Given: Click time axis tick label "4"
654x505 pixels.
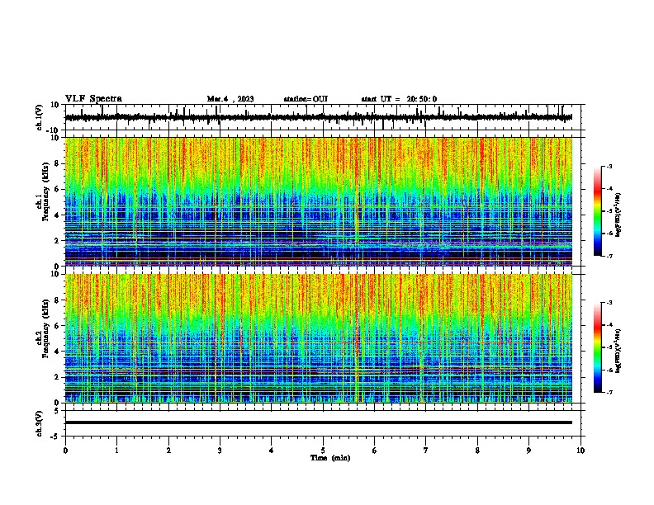Looking at the screenshot, I should click(272, 451).
